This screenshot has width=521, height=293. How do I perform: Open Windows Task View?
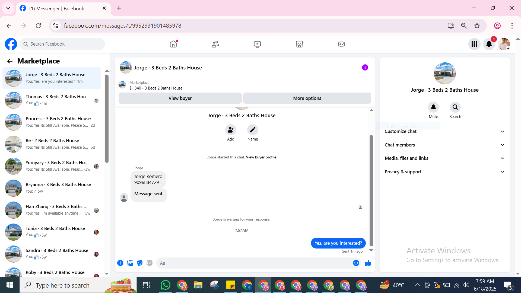point(147,285)
